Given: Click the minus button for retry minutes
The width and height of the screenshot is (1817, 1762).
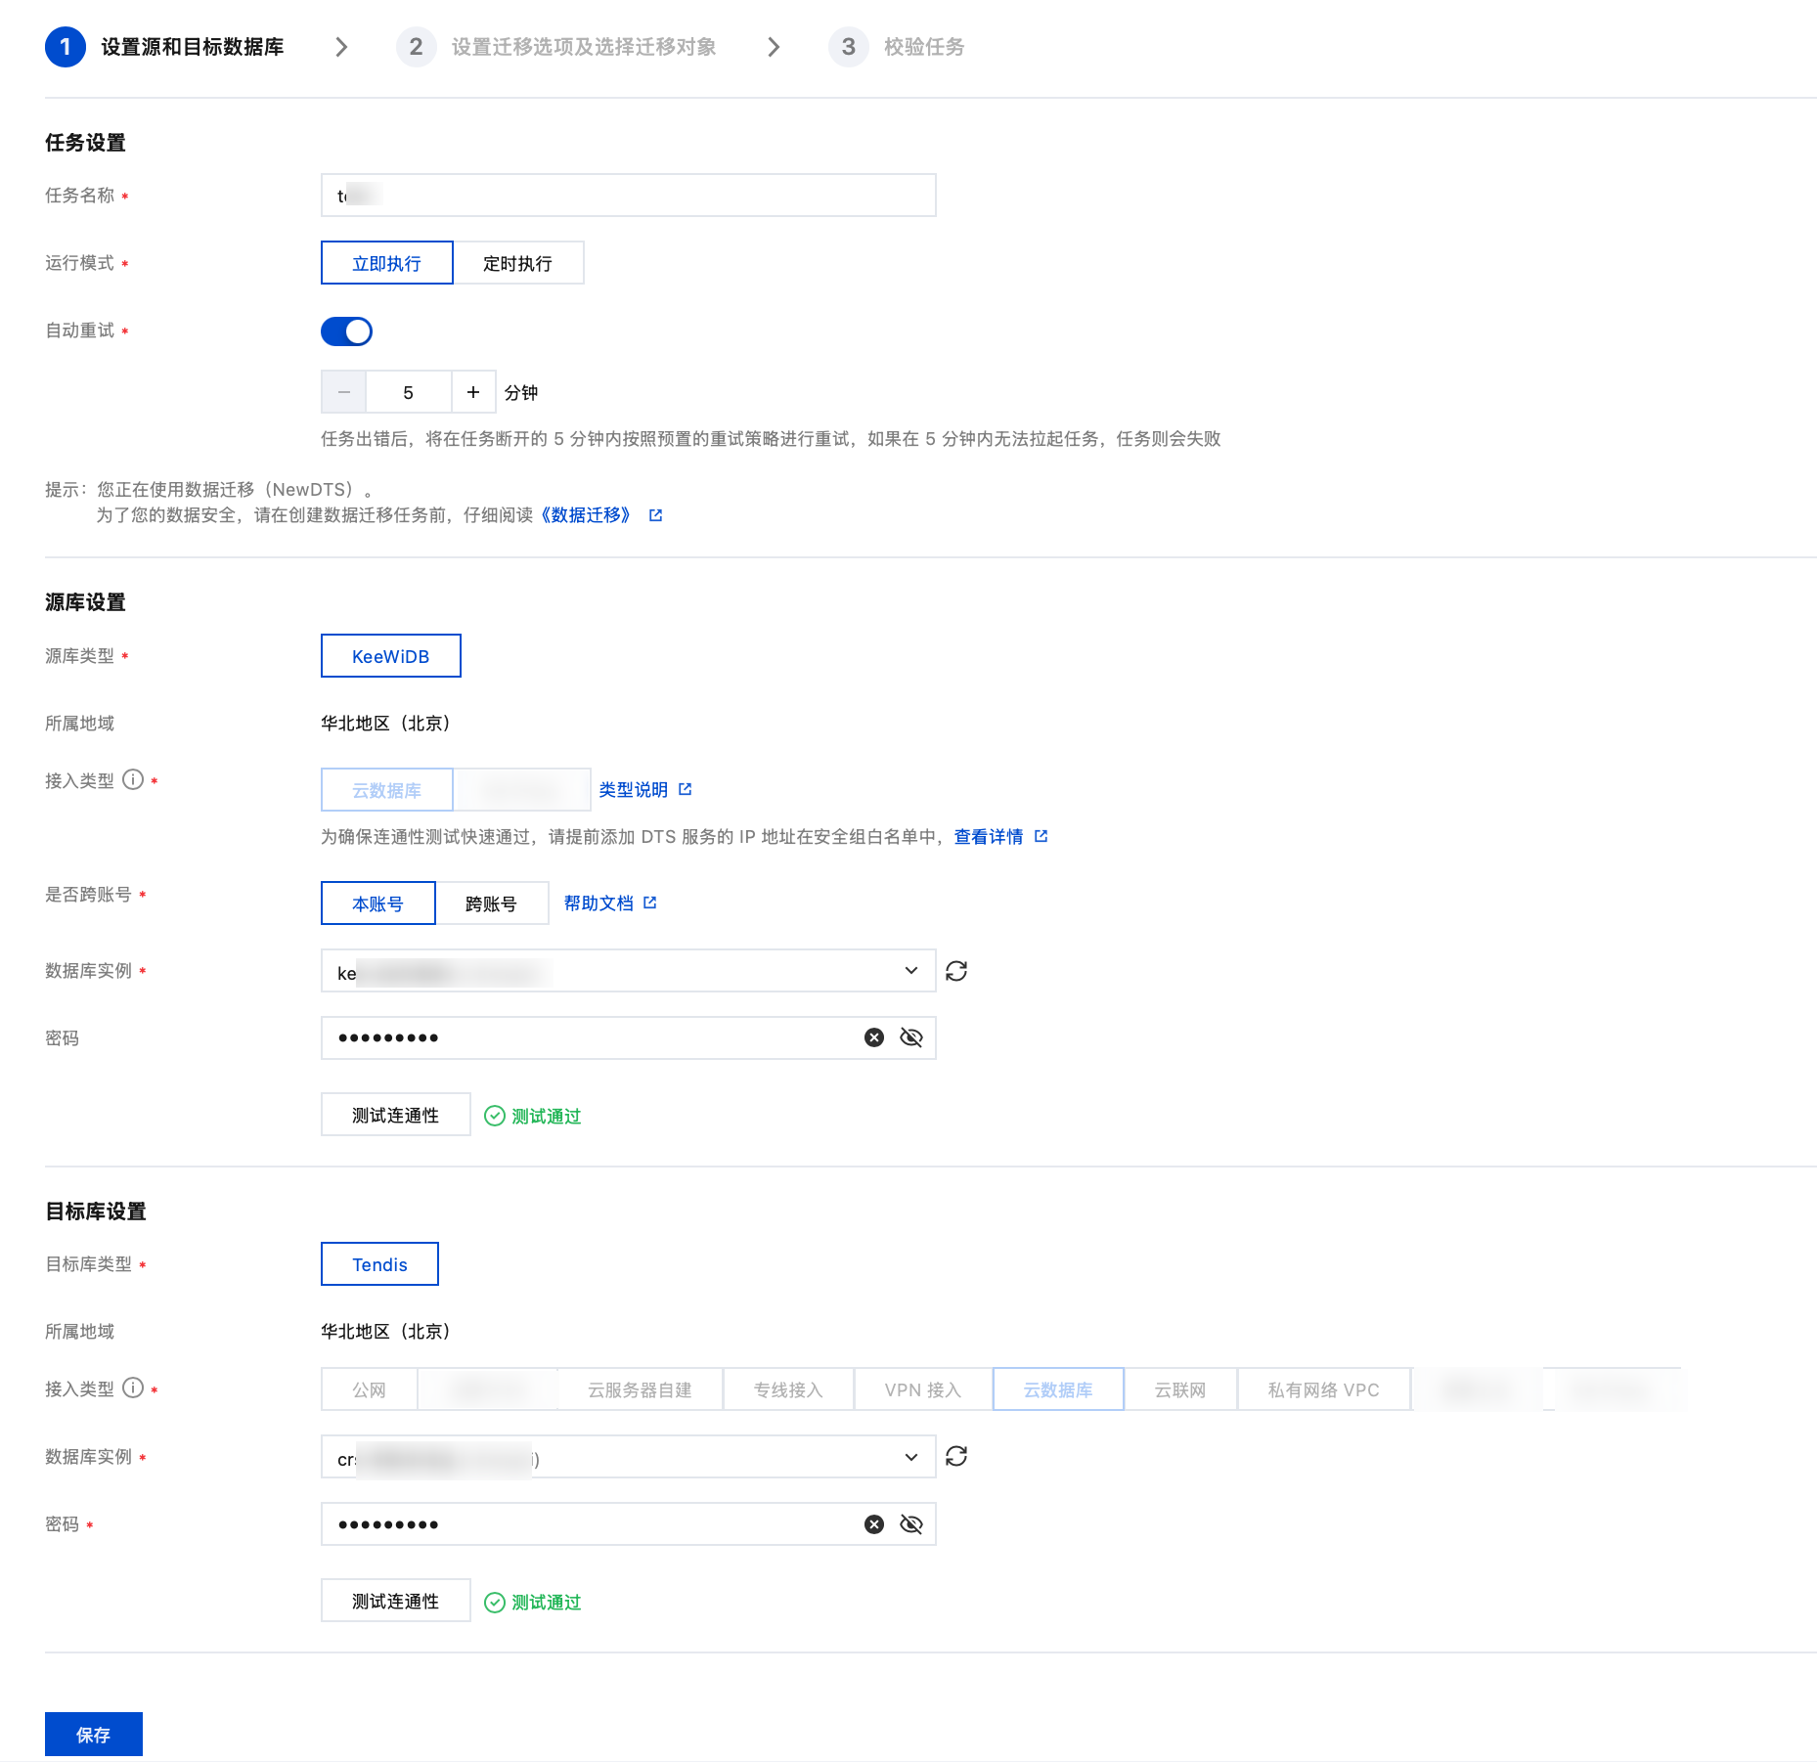Looking at the screenshot, I should coord(344,392).
